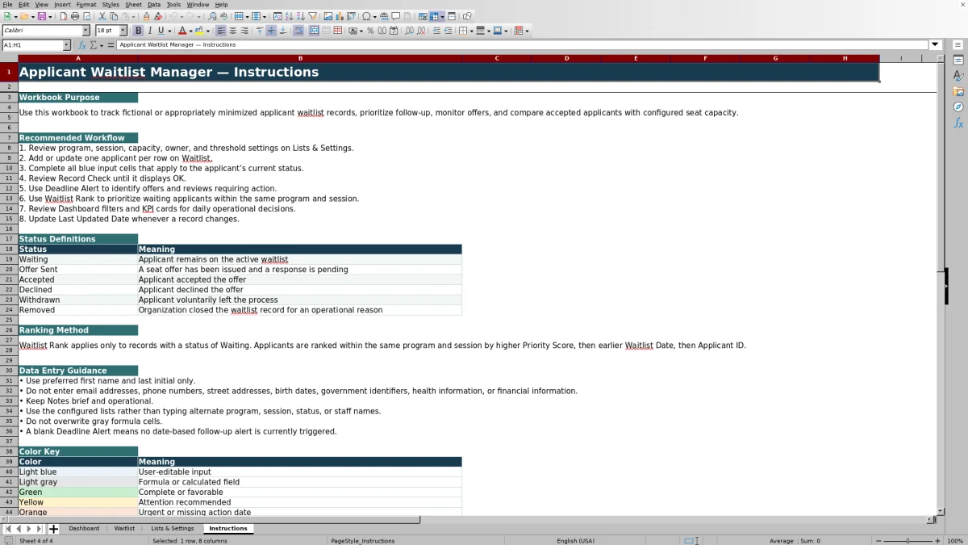968x545 pixels.
Task: Click the Cut scissors icon
Action: point(102,16)
